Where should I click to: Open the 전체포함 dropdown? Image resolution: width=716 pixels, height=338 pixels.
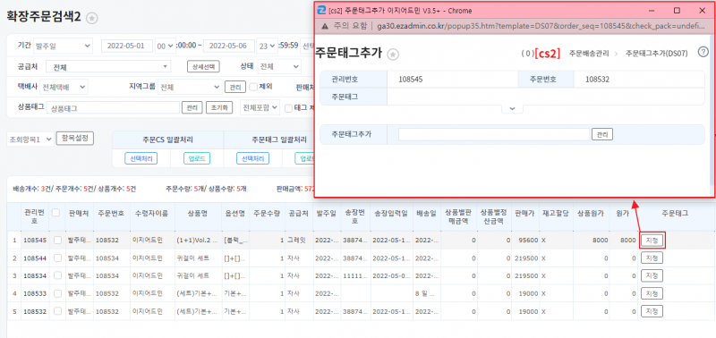click(x=260, y=107)
